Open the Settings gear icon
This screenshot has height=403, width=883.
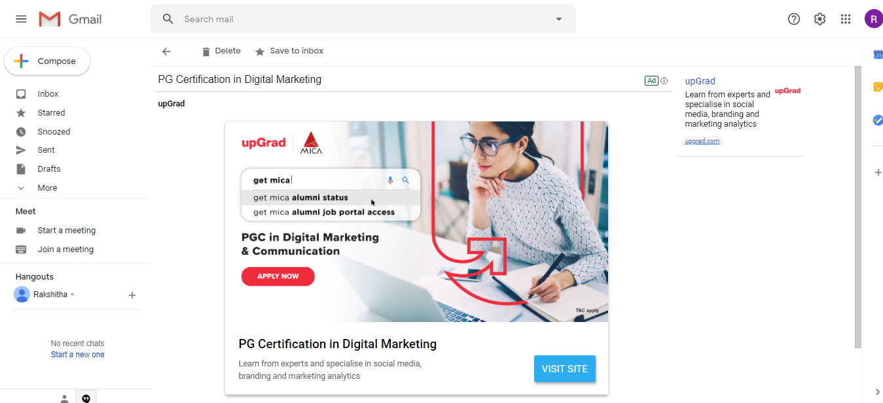tap(820, 19)
